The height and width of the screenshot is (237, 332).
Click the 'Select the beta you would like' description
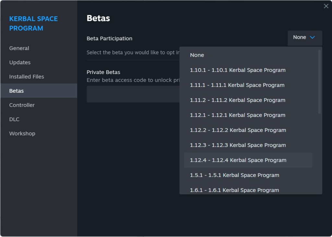click(x=133, y=53)
